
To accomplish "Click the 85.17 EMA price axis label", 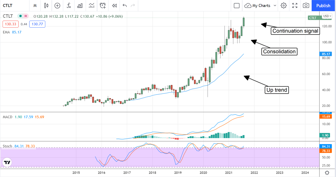I will [325, 54].
